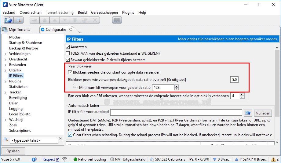Click the Vuze logo in the title bar
The height and width of the screenshot is (163, 281).
point(5,5)
